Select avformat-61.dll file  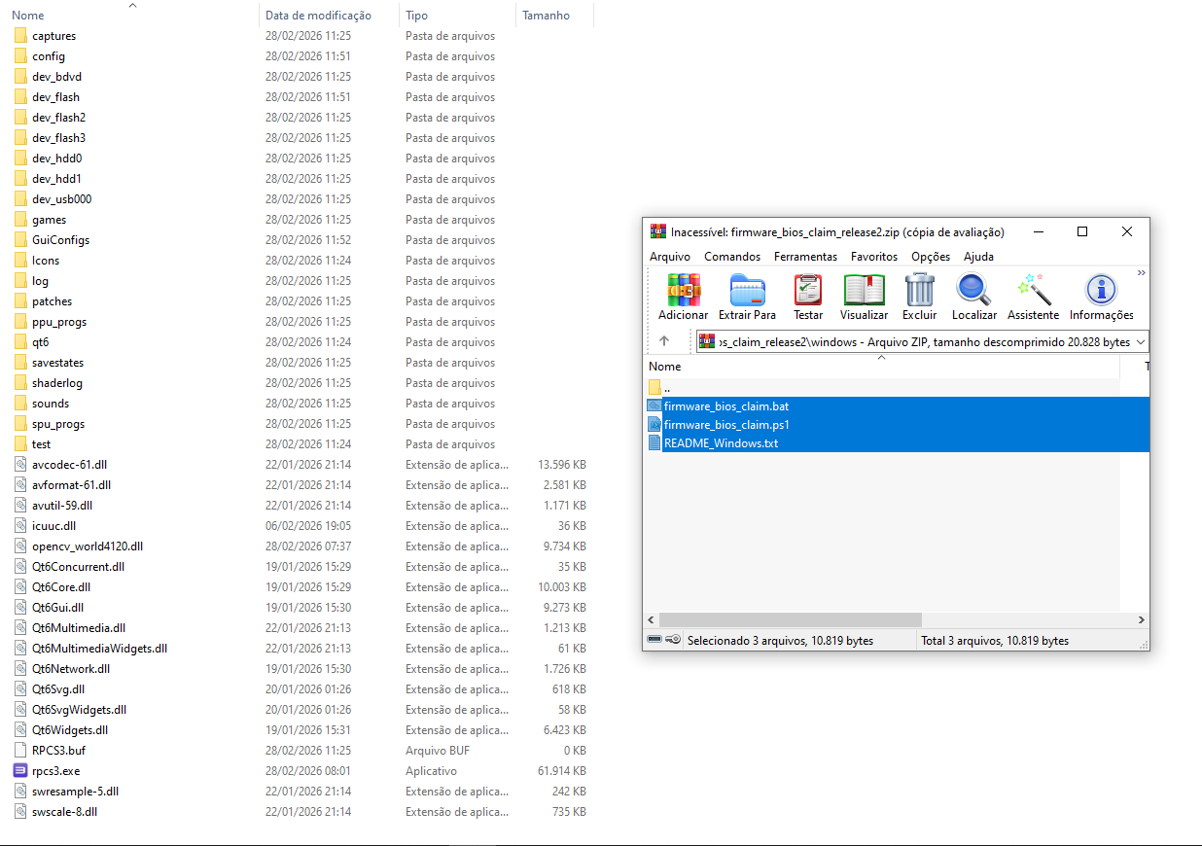tap(71, 485)
